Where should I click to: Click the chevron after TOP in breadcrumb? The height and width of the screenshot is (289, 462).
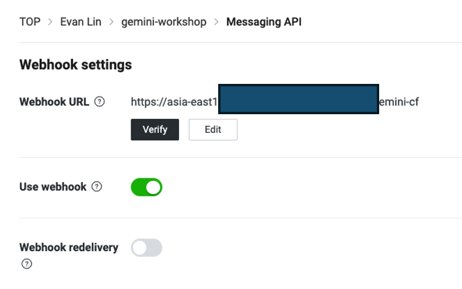(50, 22)
